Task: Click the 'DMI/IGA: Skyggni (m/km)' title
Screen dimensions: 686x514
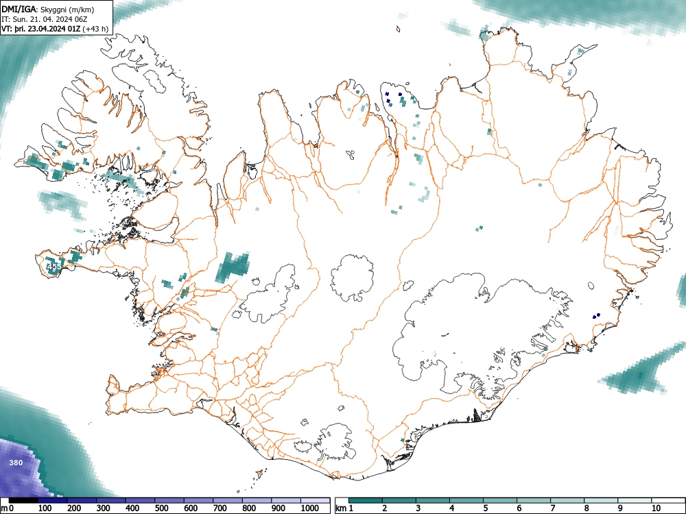Action: (x=48, y=10)
